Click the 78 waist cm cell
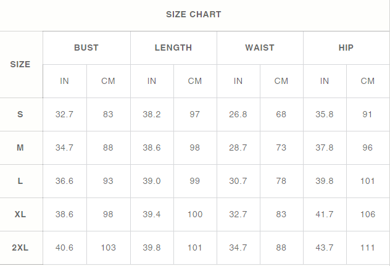 [x=281, y=181]
